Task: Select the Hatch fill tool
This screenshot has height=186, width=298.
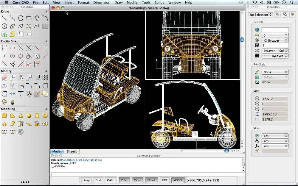Action: [x=45, y=26]
